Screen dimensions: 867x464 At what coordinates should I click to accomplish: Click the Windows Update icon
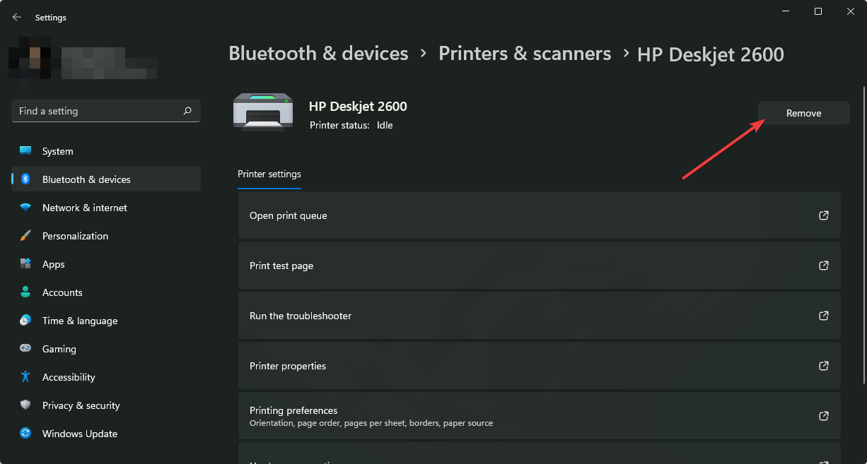tap(26, 433)
